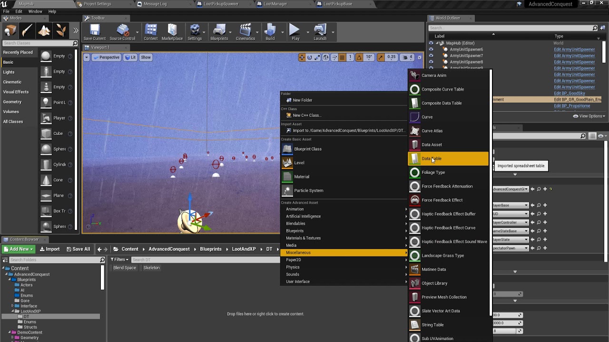Screen dimensions: 609x342
Task: Choose Camera Anim asset type
Action: point(448,76)
